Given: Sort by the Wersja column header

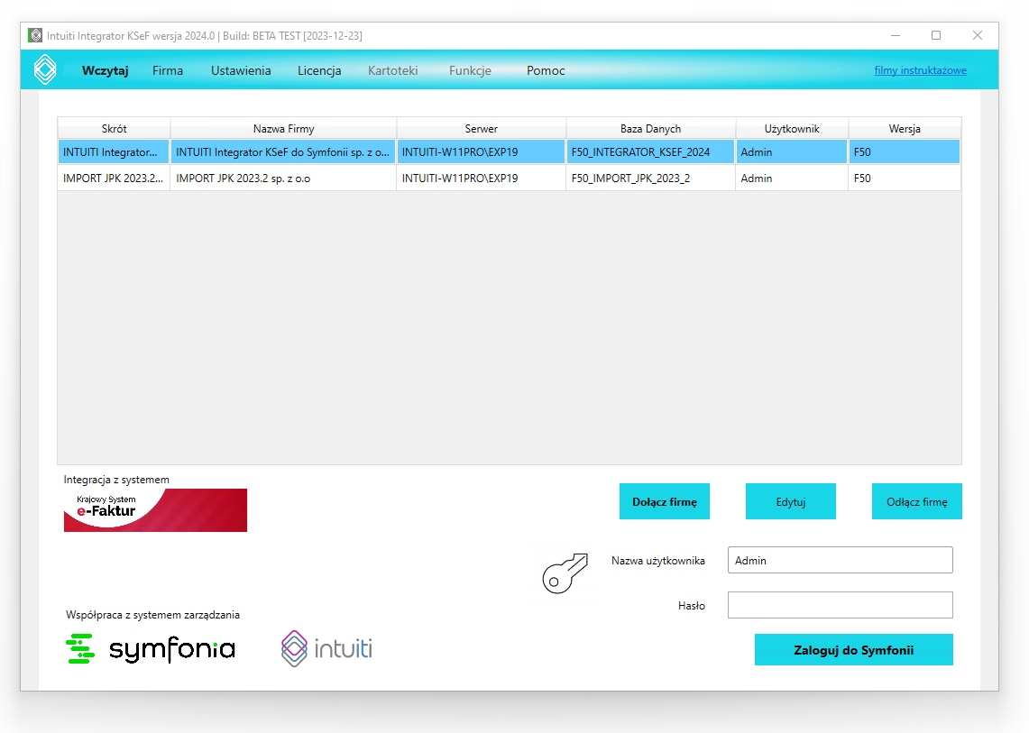Looking at the screenshot, I should (905, 129).
